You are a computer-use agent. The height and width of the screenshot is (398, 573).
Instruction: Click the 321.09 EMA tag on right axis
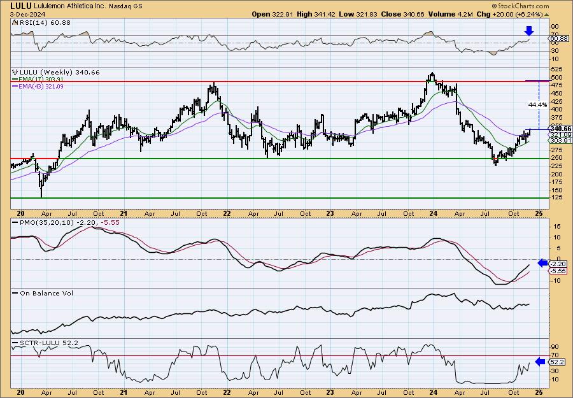click(559, 134)
